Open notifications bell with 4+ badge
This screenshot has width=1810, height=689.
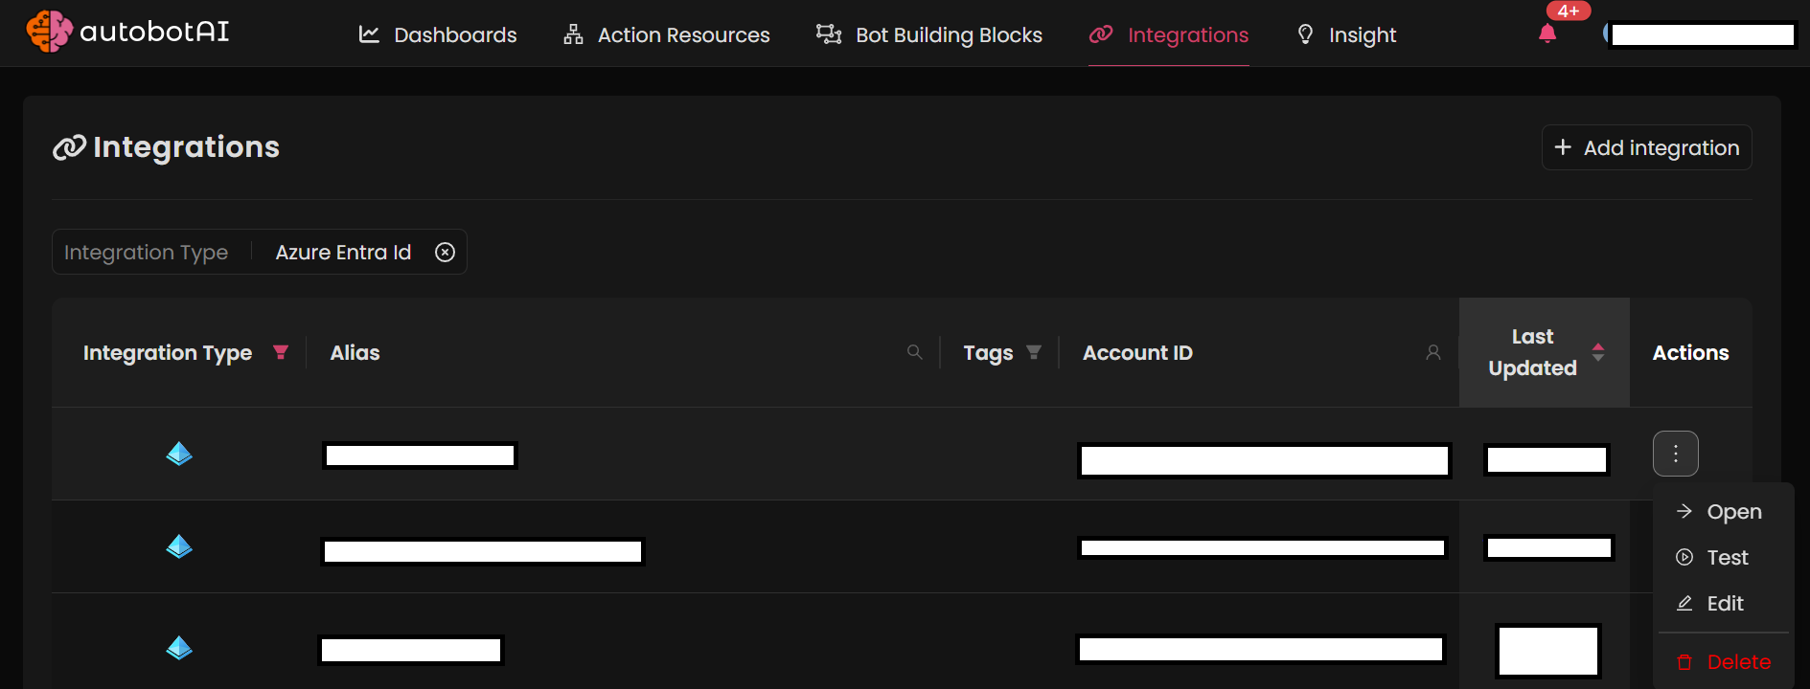1547,33
